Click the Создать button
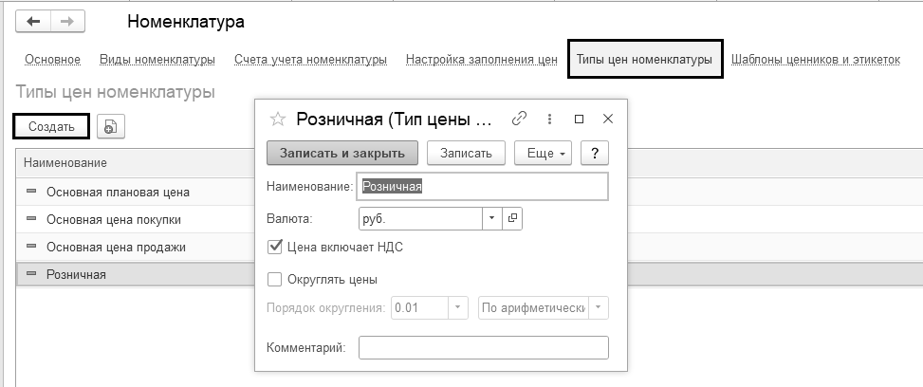The image size is (923, 387). (x=51, y=126)
